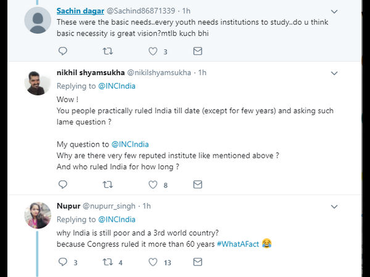Send Sachin dagar's tweet via direct message

coord(197,51)
